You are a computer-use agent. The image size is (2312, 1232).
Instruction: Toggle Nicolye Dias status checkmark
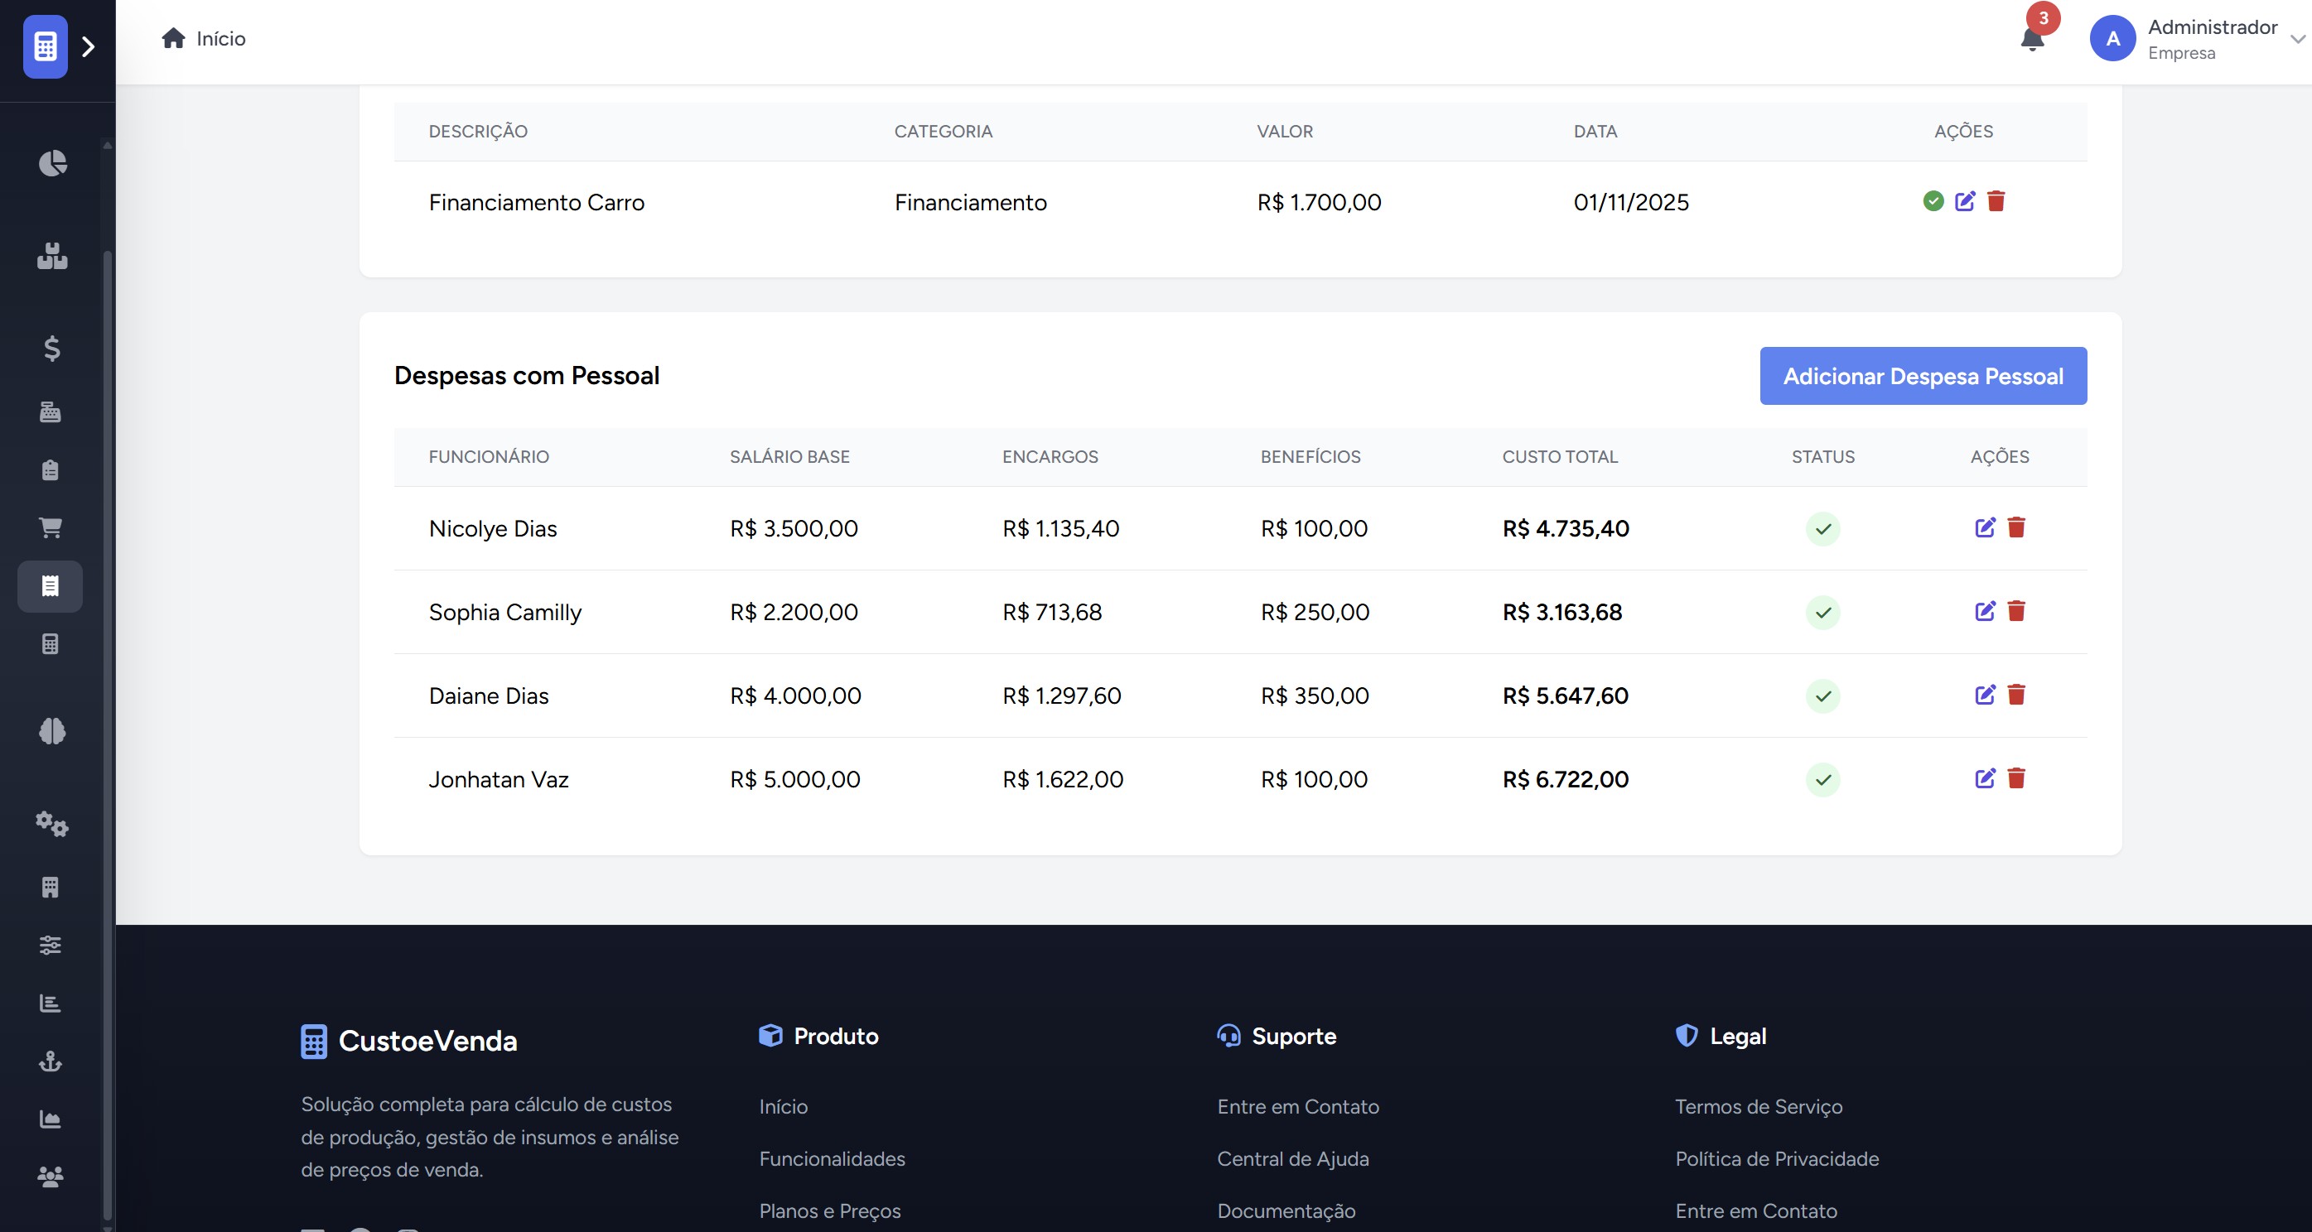coord(1822,528)
